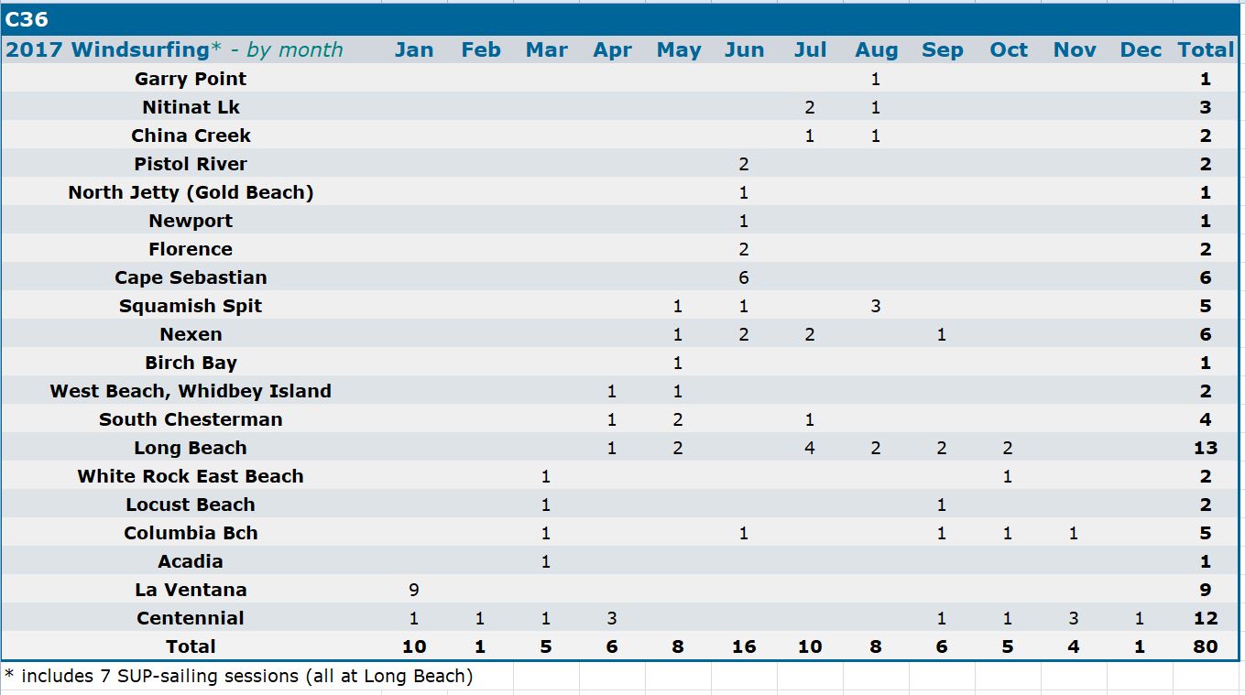
Task: Select Centennial's December value 1
Action: (1140, 618)
